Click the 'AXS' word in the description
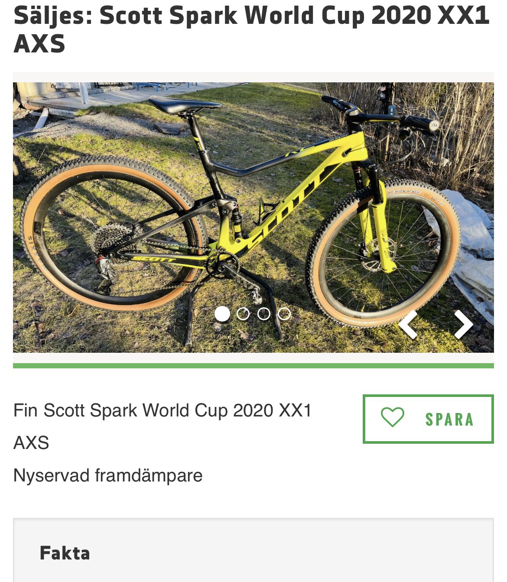 click(31, 443)
